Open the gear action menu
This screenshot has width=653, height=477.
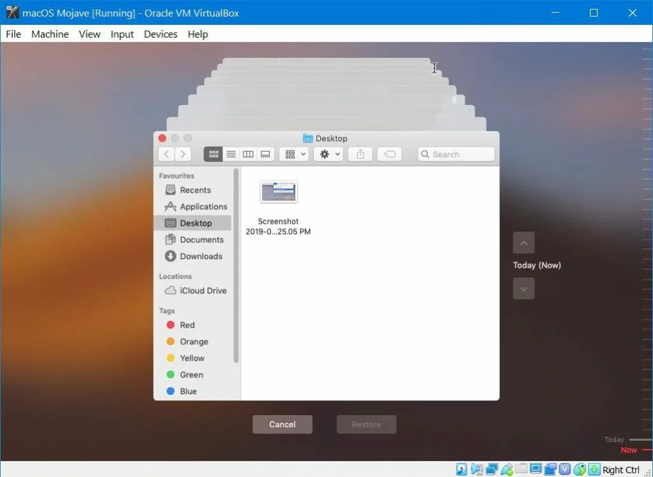(328, 154)
